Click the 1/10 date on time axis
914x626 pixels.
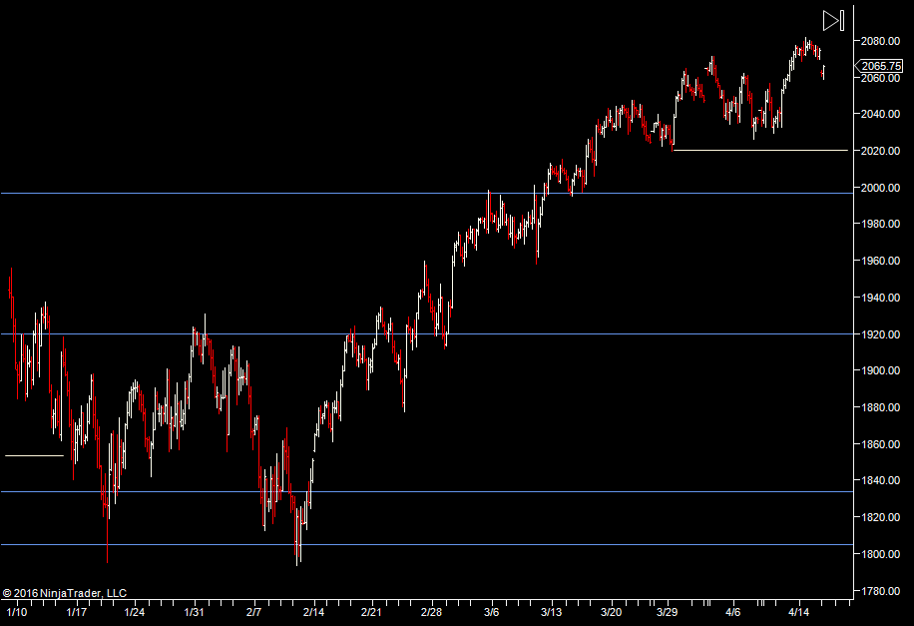coord(17,611)
